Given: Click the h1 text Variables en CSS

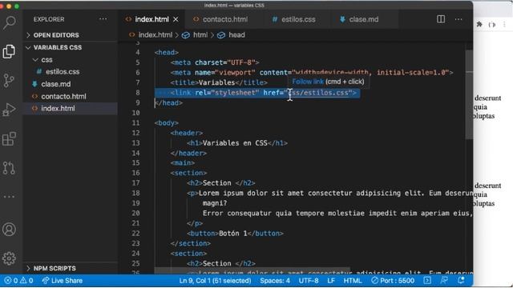Looking at the screenshot, I should point(235,143).
